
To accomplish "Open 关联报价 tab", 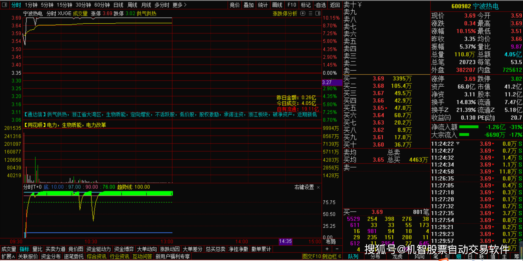I will click(x=28, y=256).
